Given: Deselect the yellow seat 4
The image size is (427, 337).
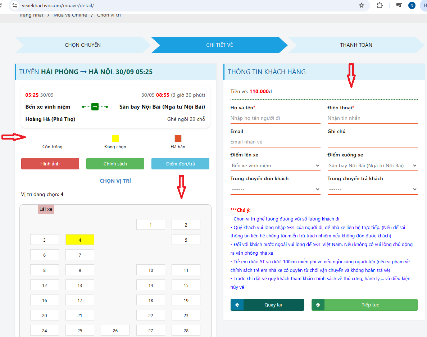Looking at the screenshot, I should point(80,240).
